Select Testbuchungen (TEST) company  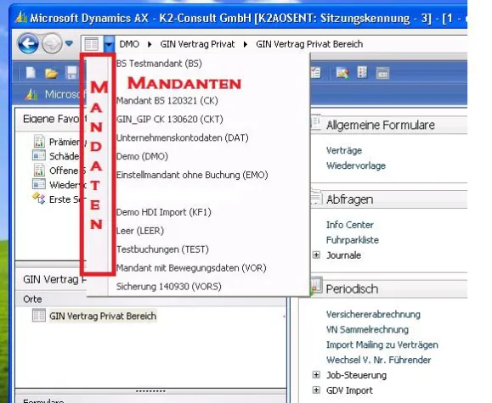coord(162,249)
